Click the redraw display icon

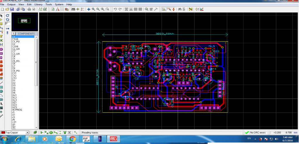click(x=53, y=9)
